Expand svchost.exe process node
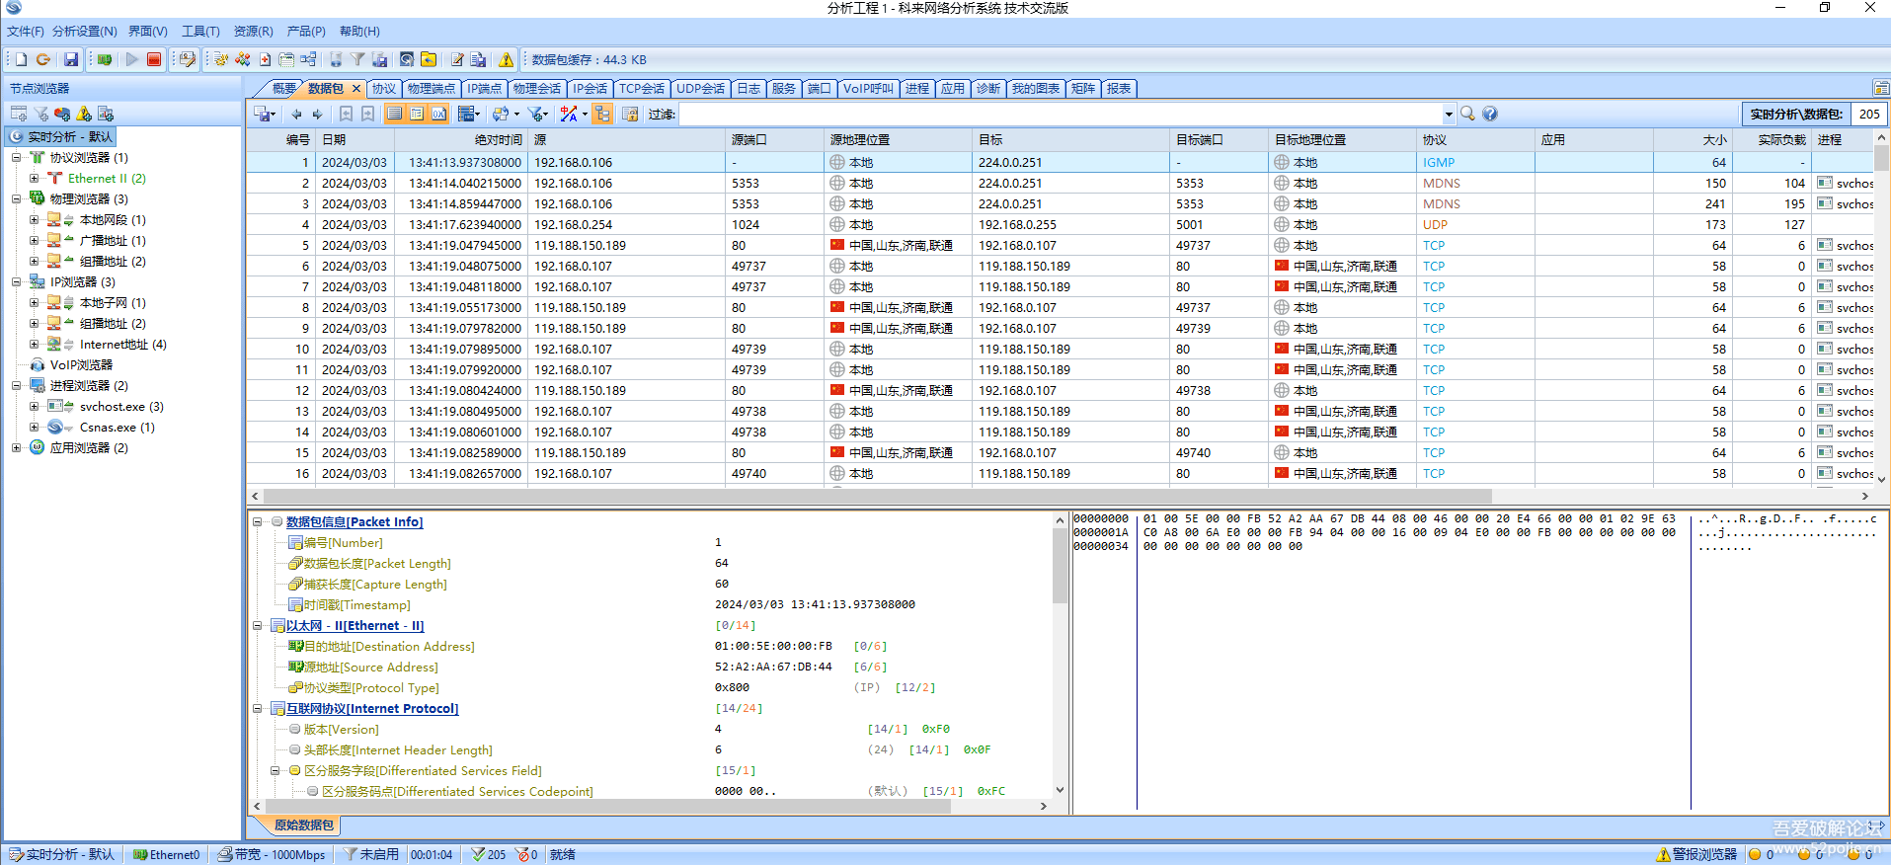The image size is (1891, 865). [34, 406]
